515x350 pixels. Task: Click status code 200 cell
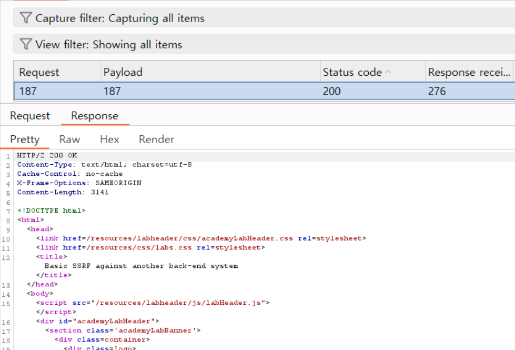click(373, 91)
